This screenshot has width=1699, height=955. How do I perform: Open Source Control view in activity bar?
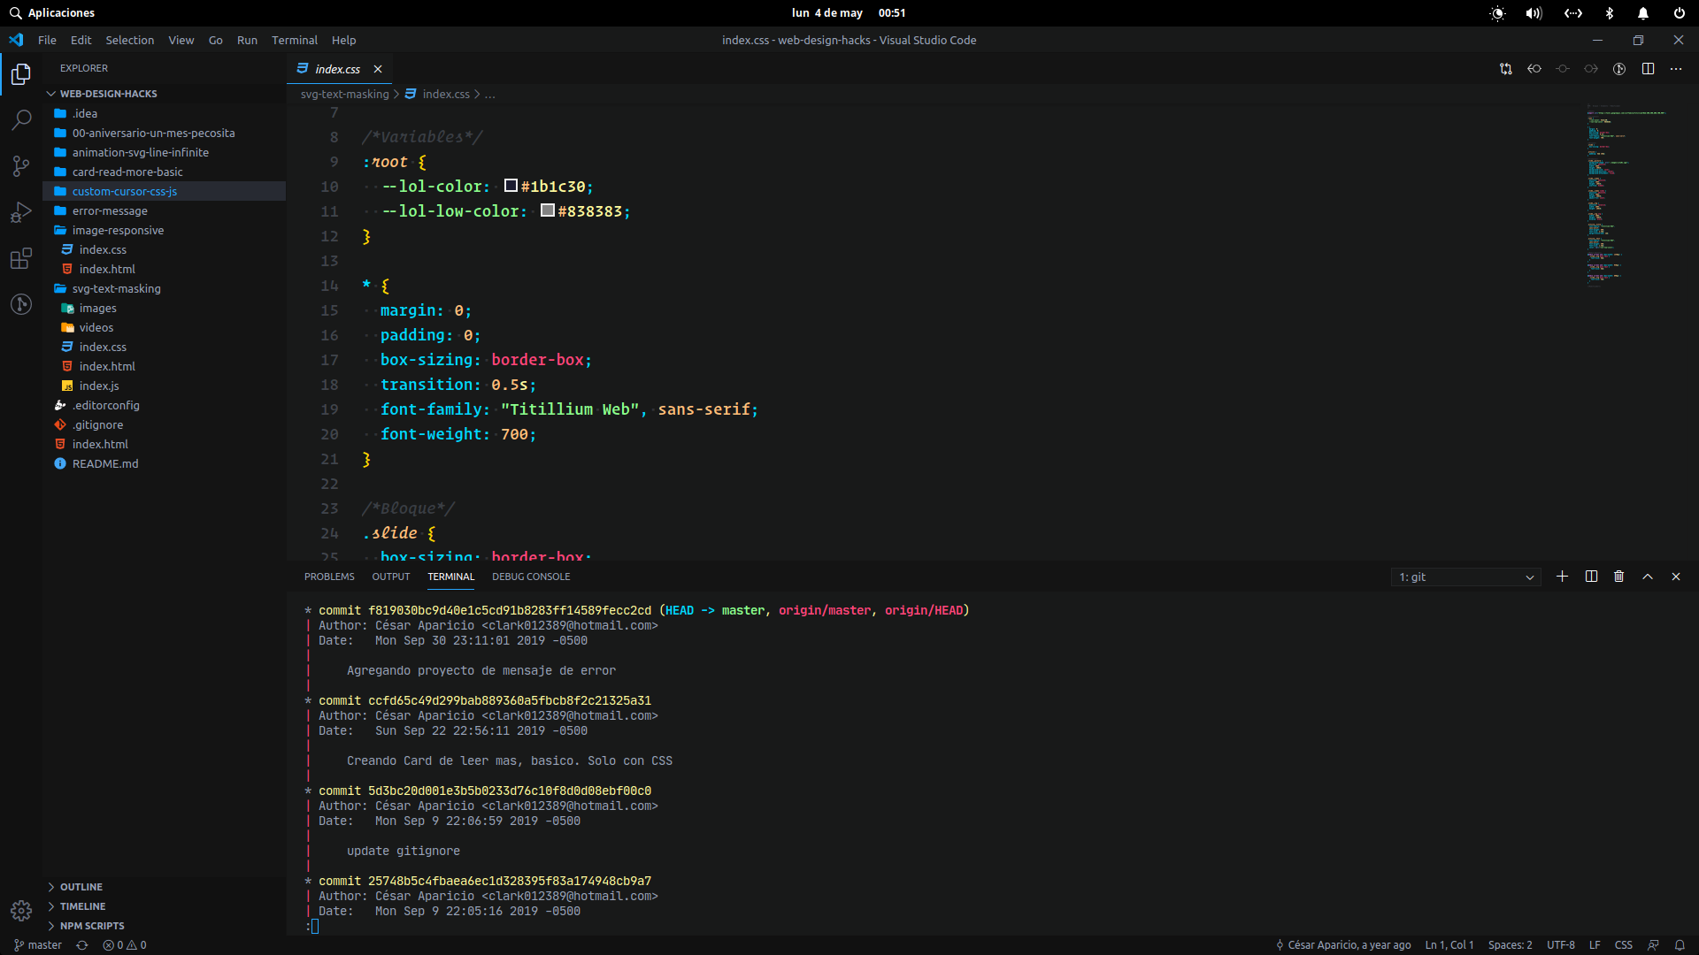(x=21, y=165)
